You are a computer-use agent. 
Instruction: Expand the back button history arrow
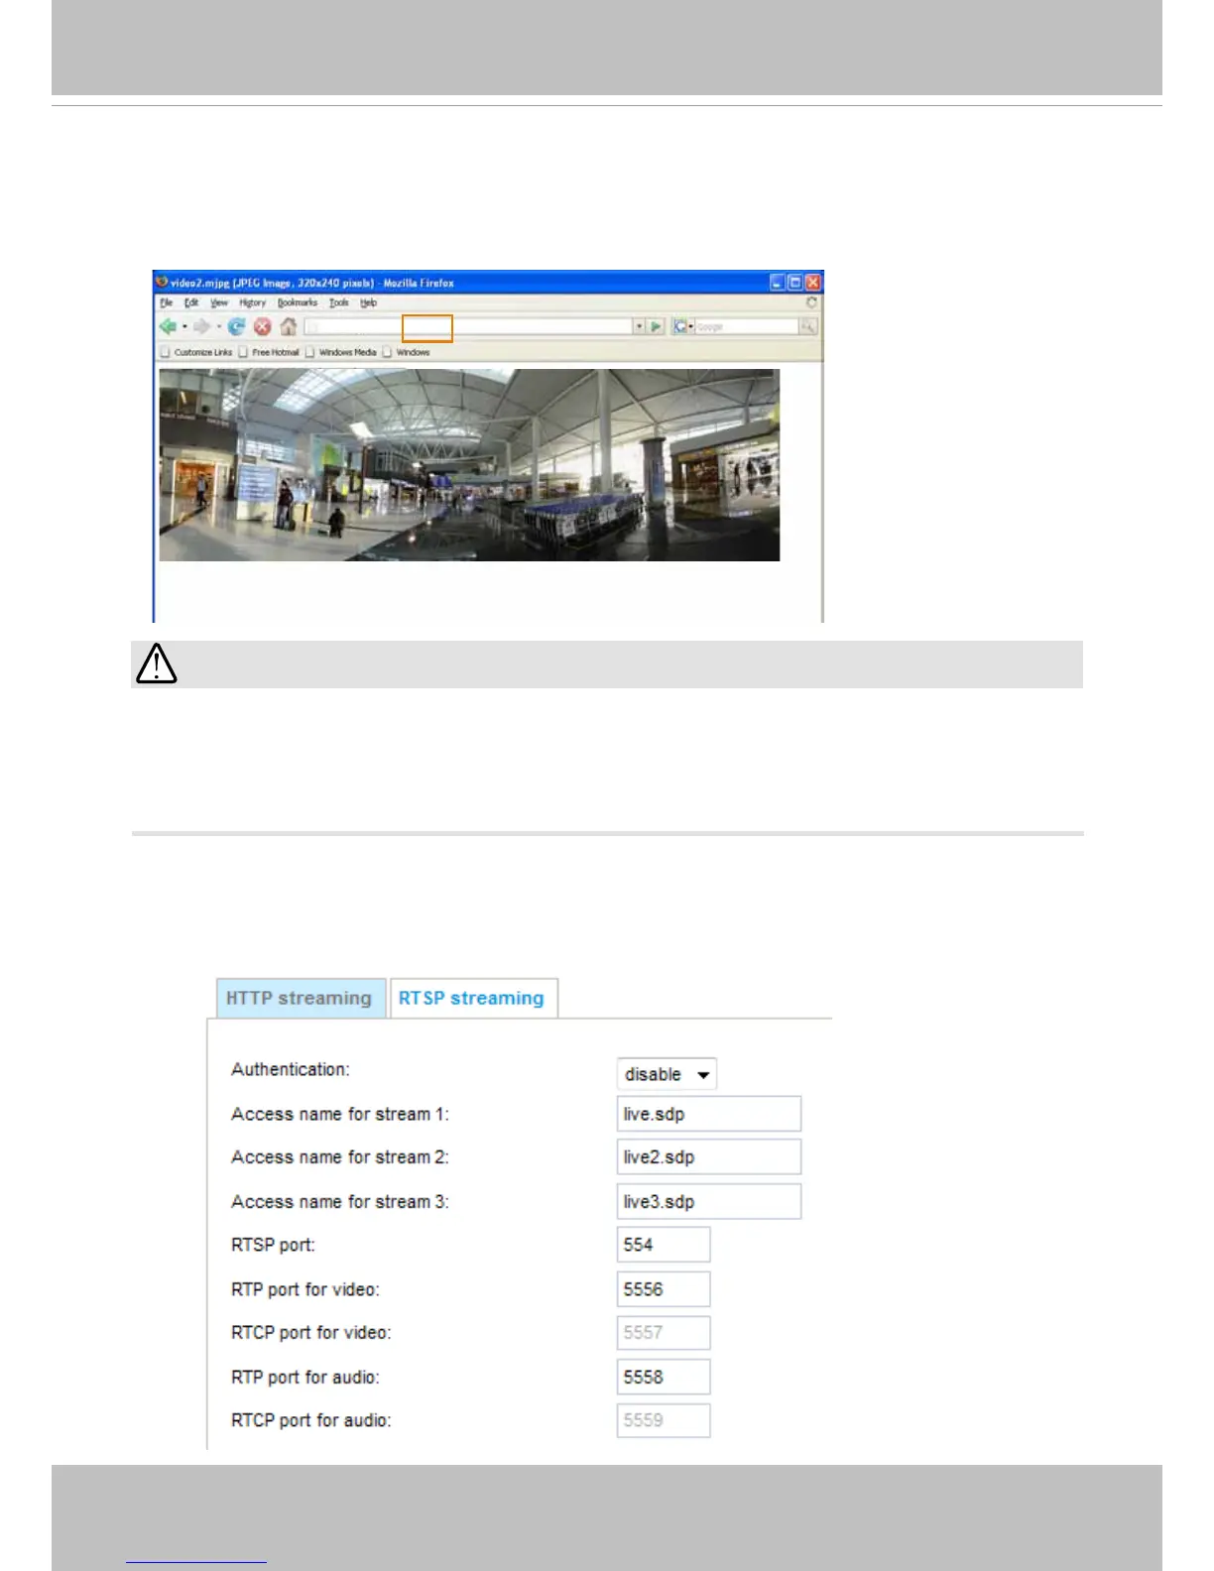coord(184,326)
